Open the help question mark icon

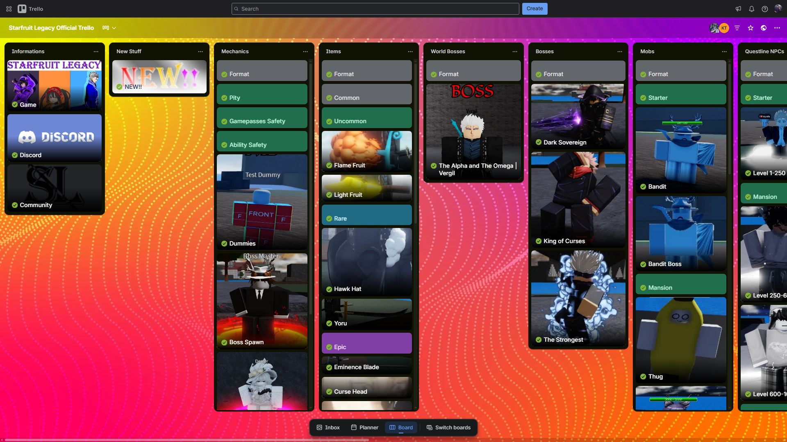(764, 9)
